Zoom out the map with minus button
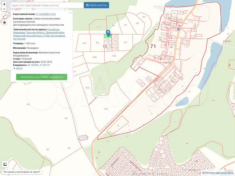Screen dimensions: 235x176 4,9
